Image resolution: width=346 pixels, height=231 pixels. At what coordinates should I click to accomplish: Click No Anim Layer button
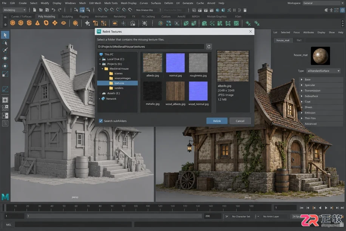click(271, 216)
